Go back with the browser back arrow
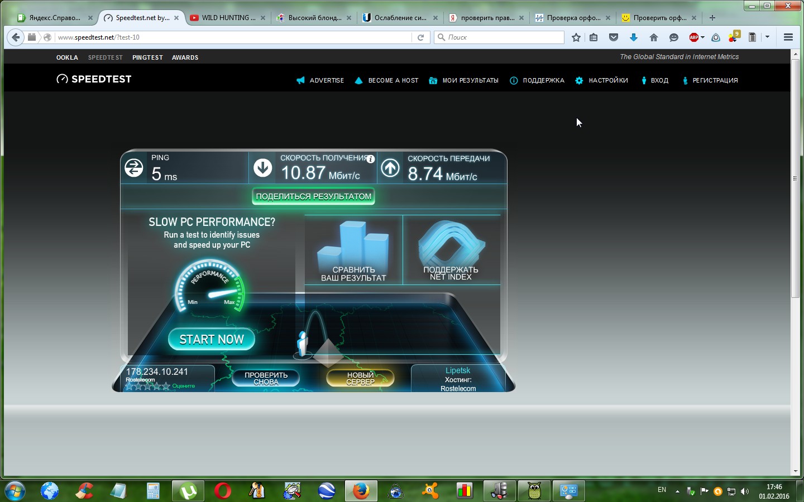 coord(16,37)
